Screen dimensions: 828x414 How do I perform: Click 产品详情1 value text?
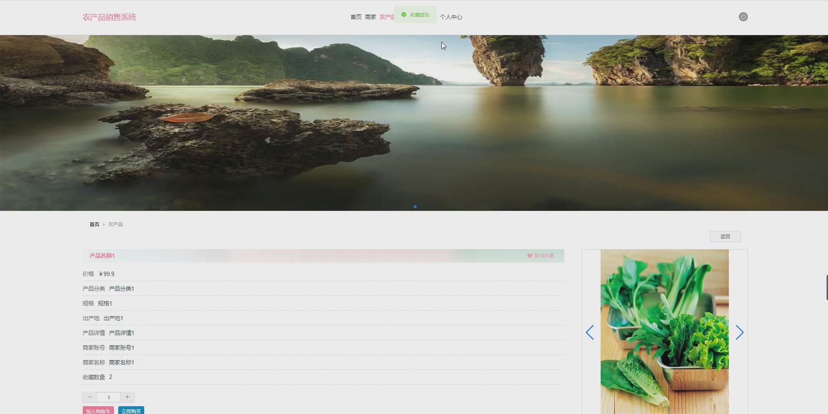point(122,333)
